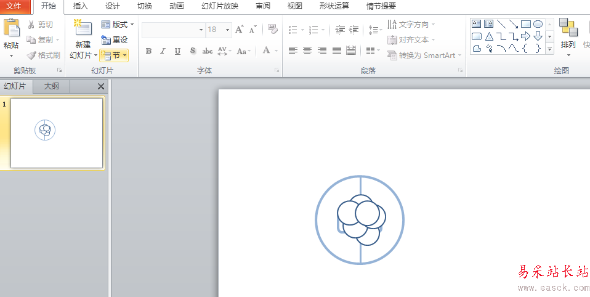Open the Font Color A dropdown
The height and width of the screenshot is (297, 590).
click(270, 51)
